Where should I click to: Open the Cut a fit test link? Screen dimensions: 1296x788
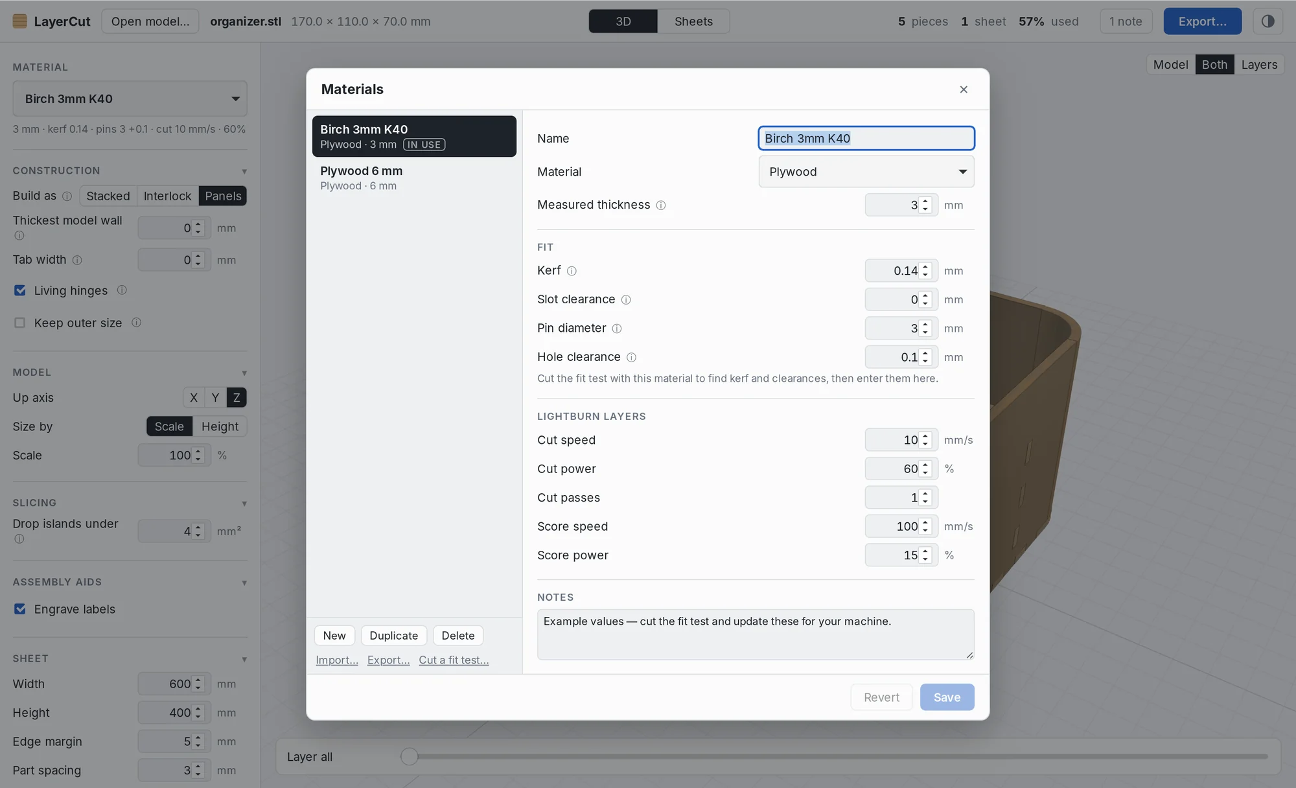coord(454,660)
